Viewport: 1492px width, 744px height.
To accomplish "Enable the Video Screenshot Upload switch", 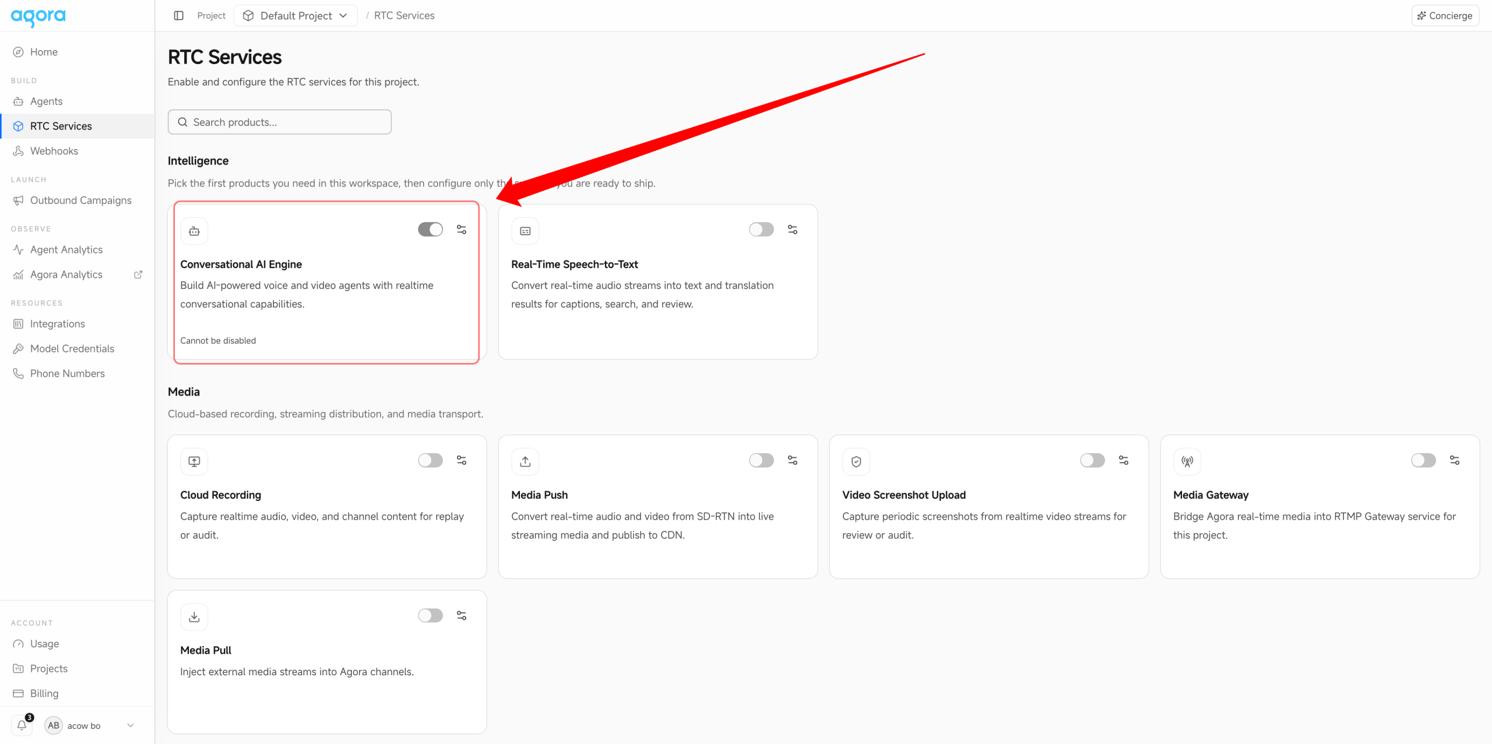I will click(1092, 460).
